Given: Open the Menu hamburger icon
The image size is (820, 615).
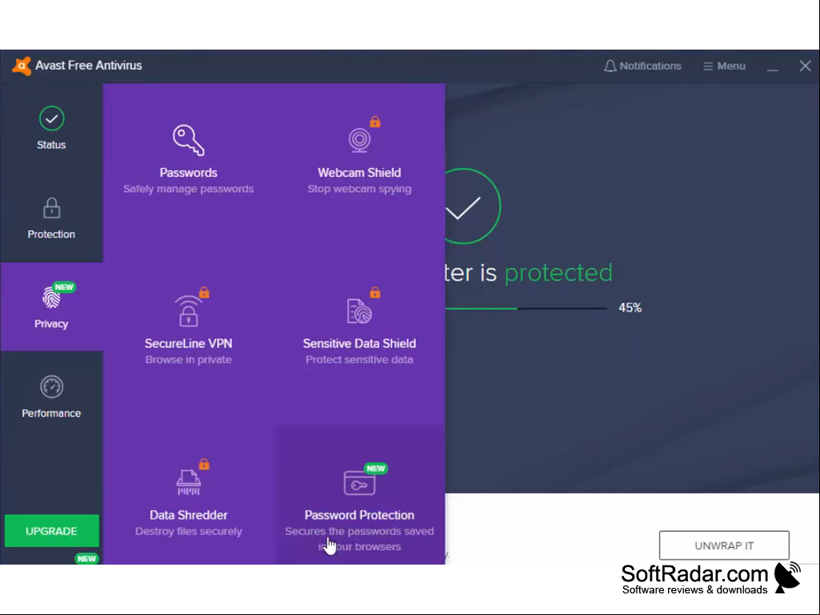Looking at the screenshot, I should pos(707,66).
